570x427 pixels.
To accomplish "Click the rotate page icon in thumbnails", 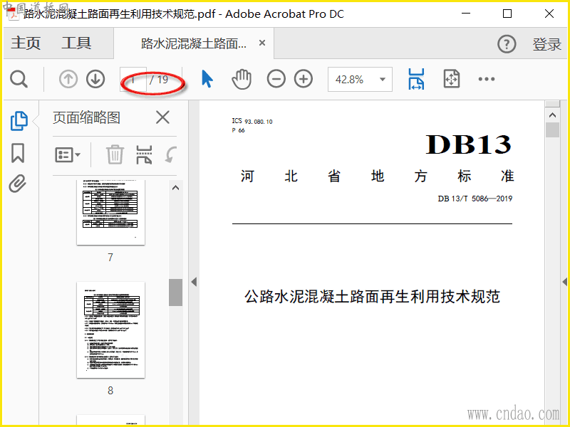I will [x=170, y=155].
